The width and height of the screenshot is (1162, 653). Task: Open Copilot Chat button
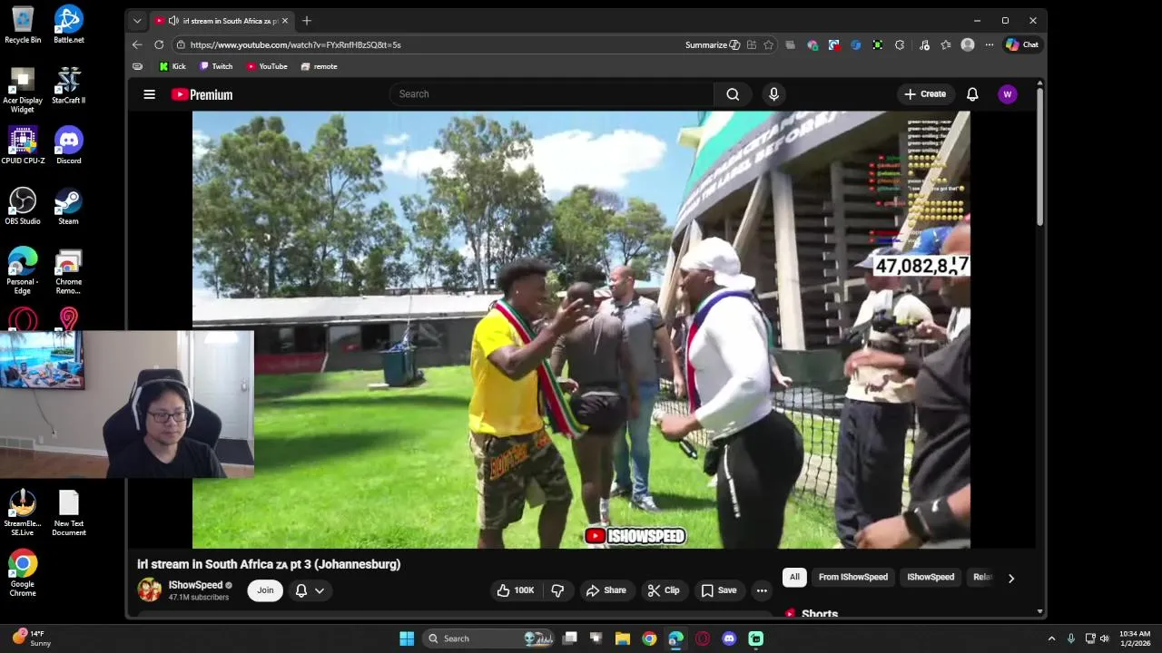[1022, 44]
